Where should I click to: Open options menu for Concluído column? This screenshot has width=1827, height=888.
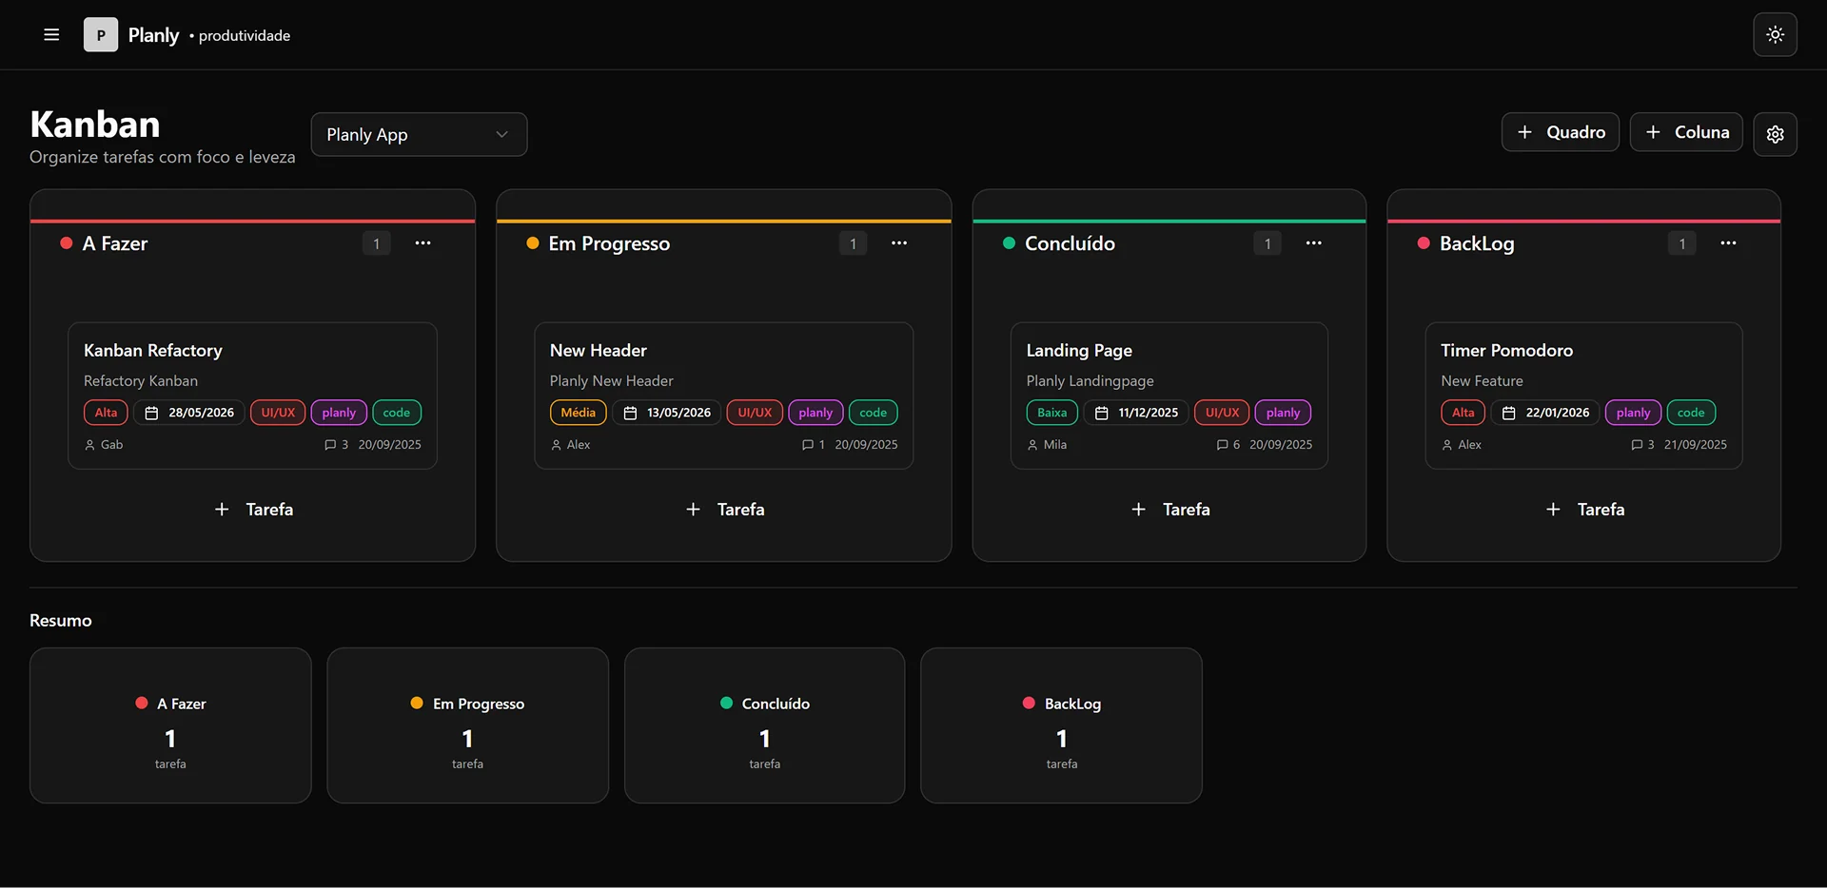pos(1314,243)
